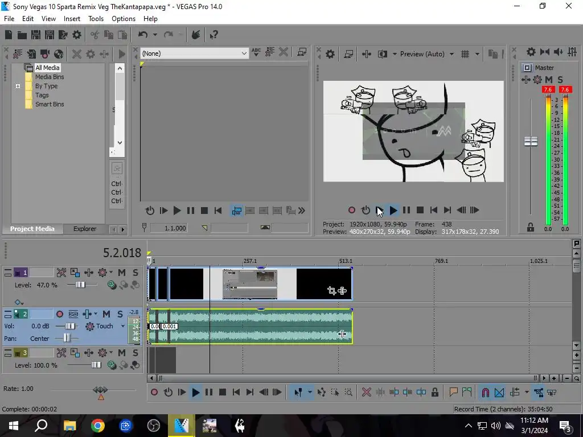Toggle Automatic Crossfades button

[x=499, y=392]
